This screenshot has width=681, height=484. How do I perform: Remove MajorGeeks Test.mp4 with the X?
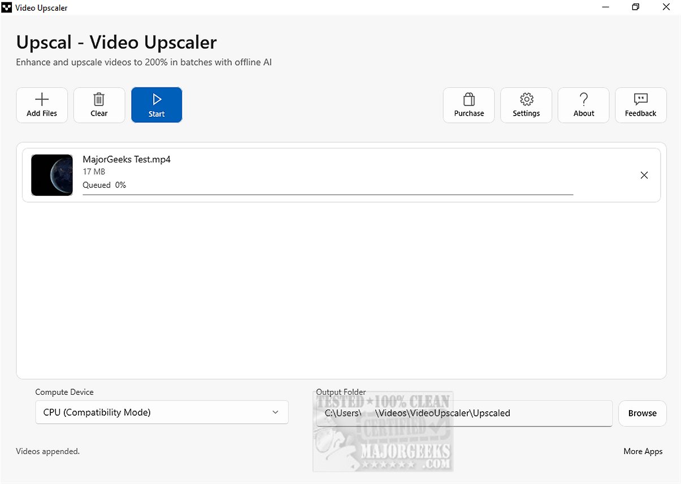644,175
